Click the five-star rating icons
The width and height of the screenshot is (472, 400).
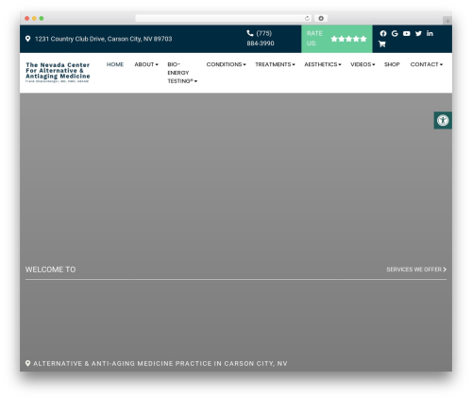pyautogui.click(x=348, y=39)
